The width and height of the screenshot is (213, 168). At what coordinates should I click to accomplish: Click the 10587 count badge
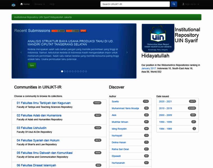[97, 103]
